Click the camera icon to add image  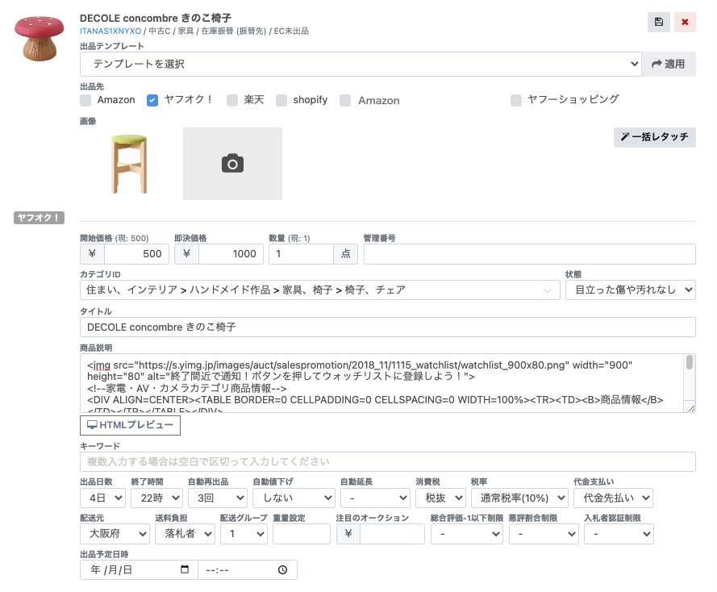232,163
